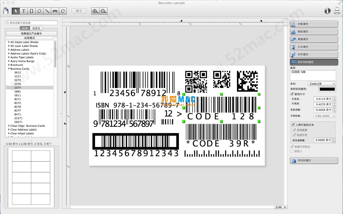
Task: Choose the Ellipse drawing tool
Action: point(39,11)
